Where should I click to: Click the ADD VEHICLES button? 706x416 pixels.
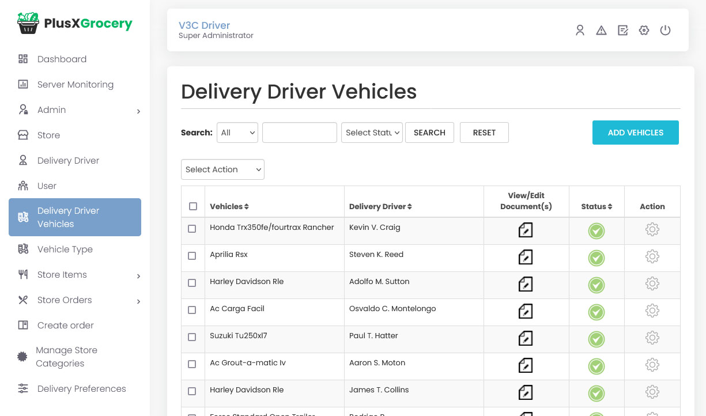coord(635,133)
